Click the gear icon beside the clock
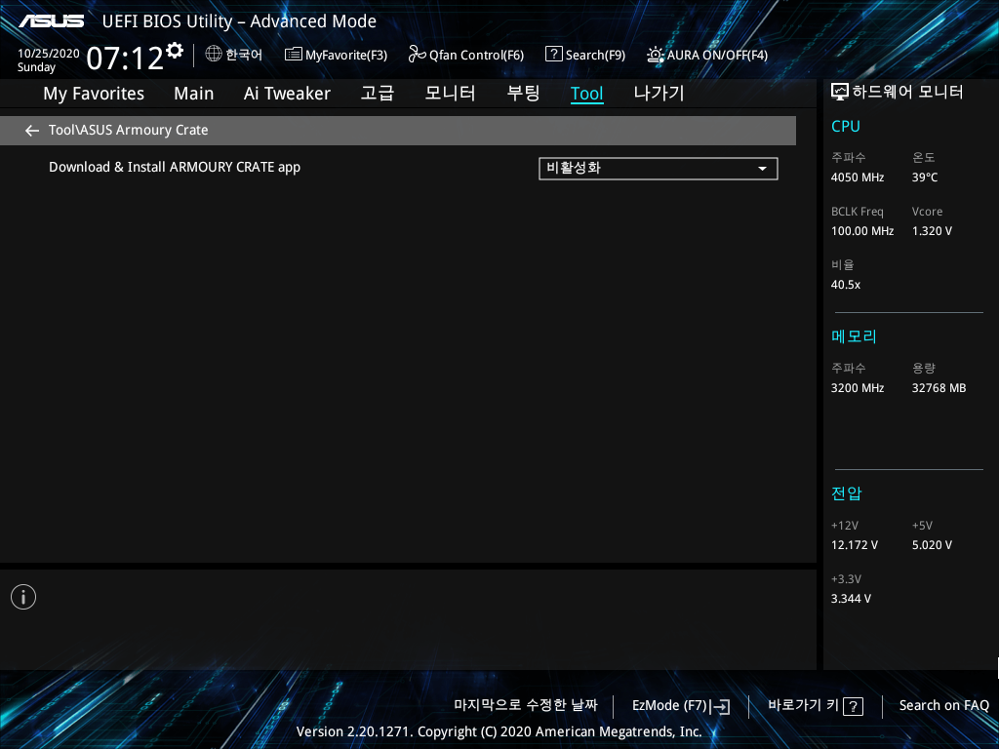The width and height of the screenshot is (999, 749). [x=175, y=51]
